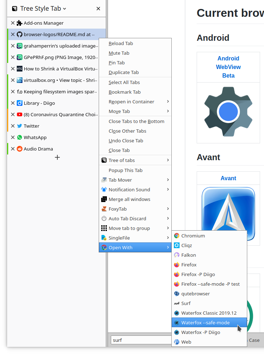Image resolution: width=264 pixels, height=354 pixels.
Task: Close the Add-ons Manager tab
Action: 13,23
